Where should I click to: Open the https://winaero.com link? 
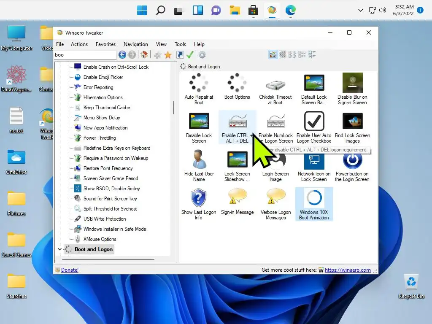click(x=348, y=270)
